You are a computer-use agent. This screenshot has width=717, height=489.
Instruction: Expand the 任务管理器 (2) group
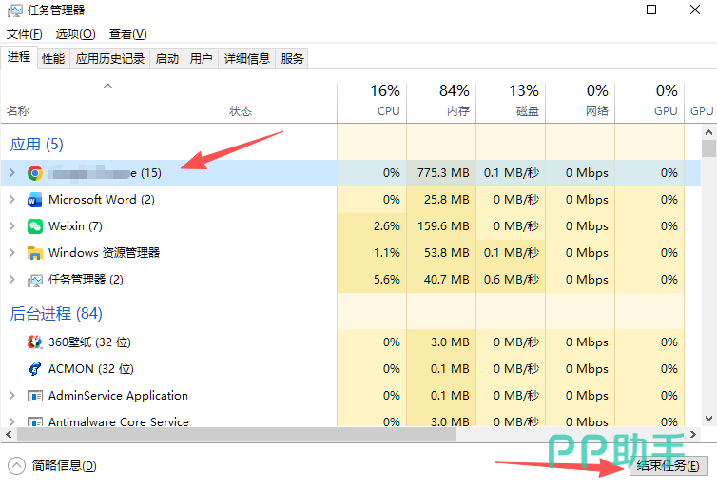click(12, 280)
